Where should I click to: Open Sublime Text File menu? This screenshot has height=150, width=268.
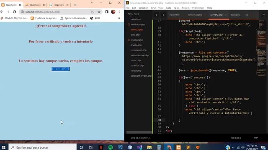(x=127, y=8)
